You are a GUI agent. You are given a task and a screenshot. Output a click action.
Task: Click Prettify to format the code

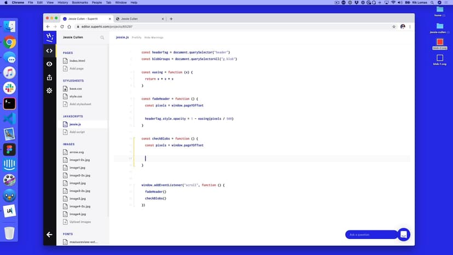click(137, 37)
